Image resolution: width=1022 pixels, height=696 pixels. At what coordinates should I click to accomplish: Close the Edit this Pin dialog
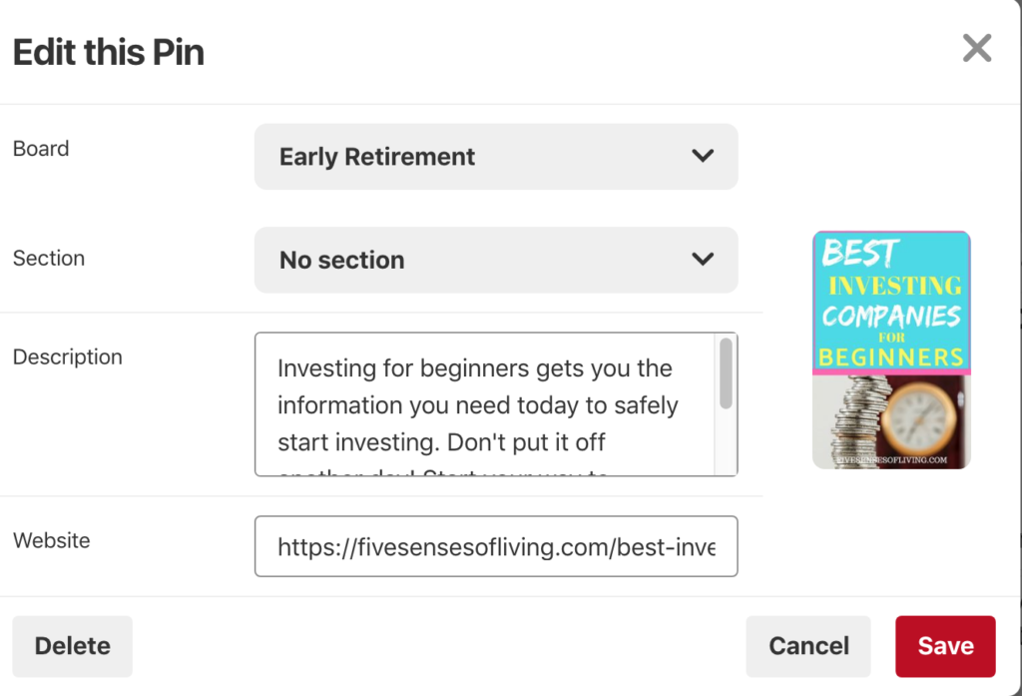click(976, 48)
